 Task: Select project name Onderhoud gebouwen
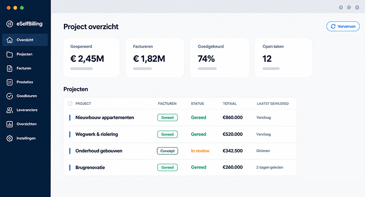(99, 151)
